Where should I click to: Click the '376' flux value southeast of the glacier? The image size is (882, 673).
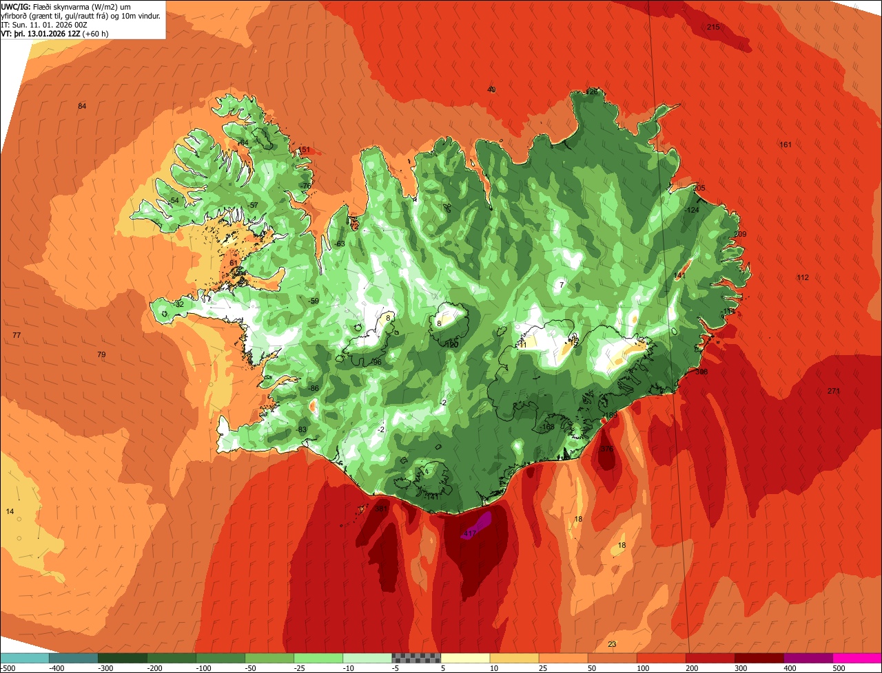(606, 449)
